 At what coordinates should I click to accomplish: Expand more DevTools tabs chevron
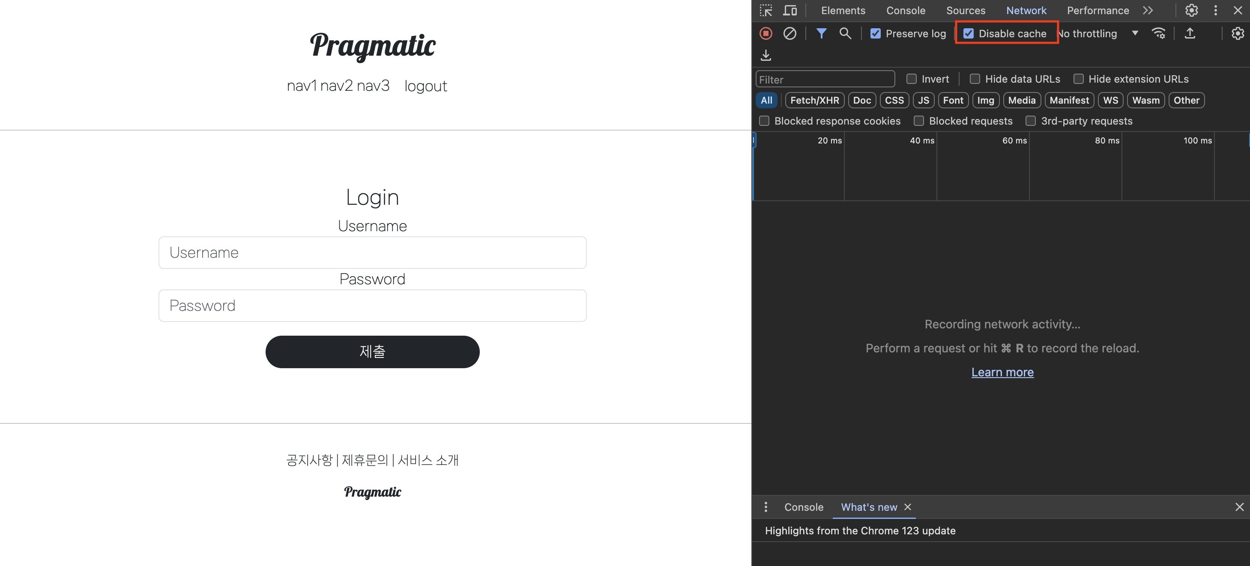(1148, 10)
